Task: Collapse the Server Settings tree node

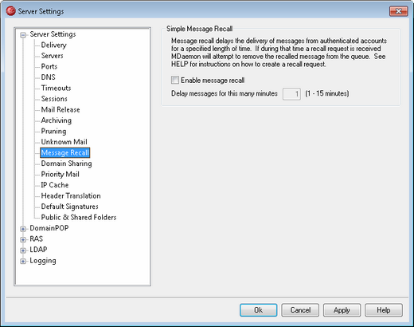Action: 23,35
